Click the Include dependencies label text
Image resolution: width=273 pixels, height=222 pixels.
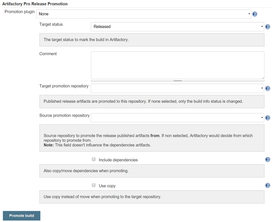(118, 160)
